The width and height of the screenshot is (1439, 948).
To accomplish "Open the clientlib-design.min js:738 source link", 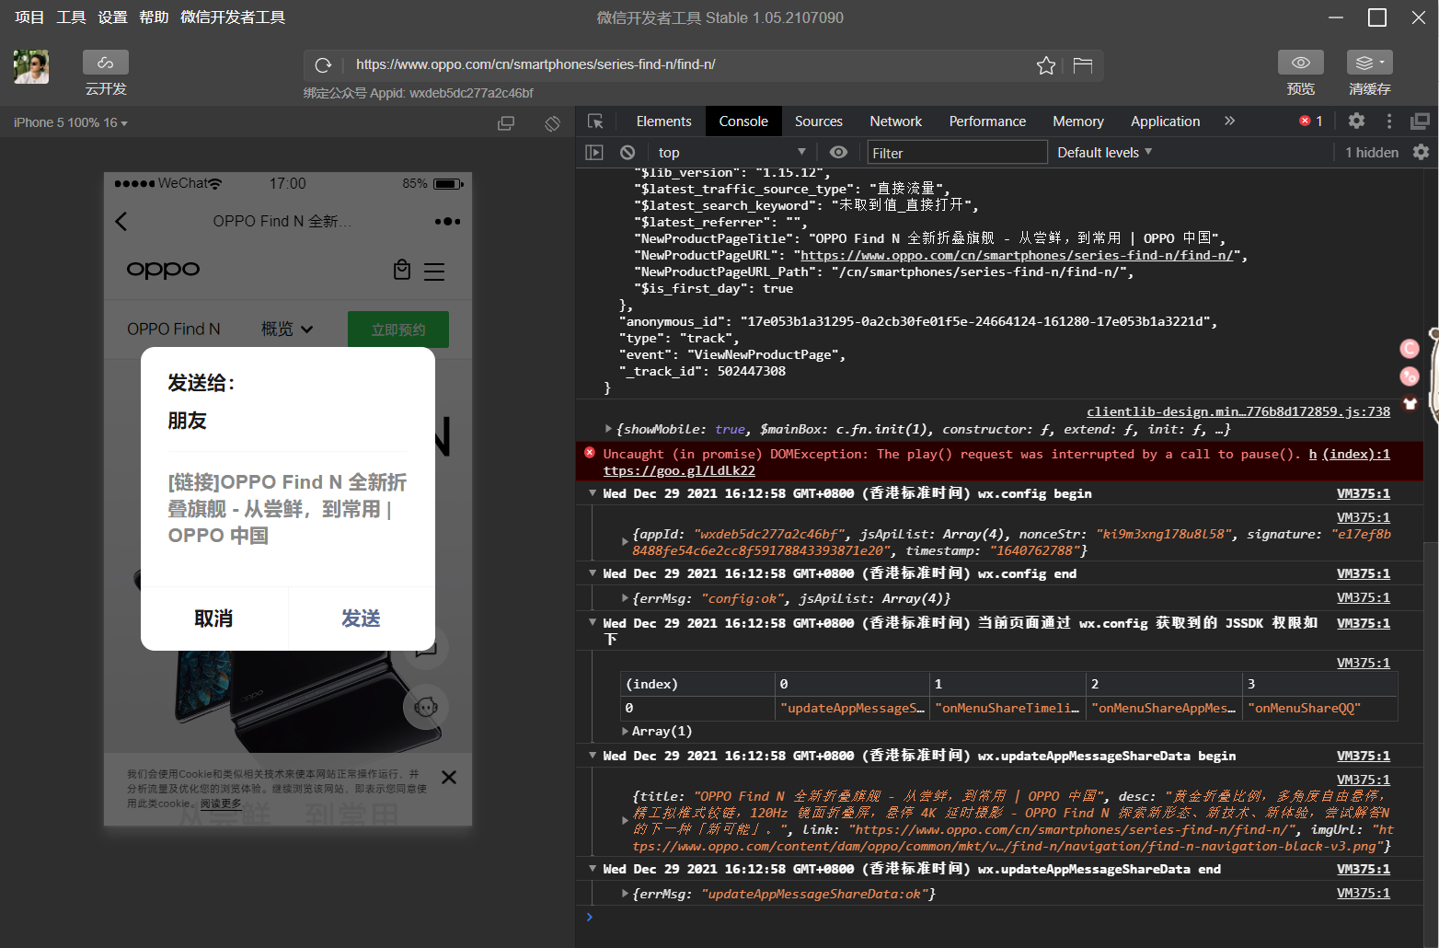I will (1238, 411).
